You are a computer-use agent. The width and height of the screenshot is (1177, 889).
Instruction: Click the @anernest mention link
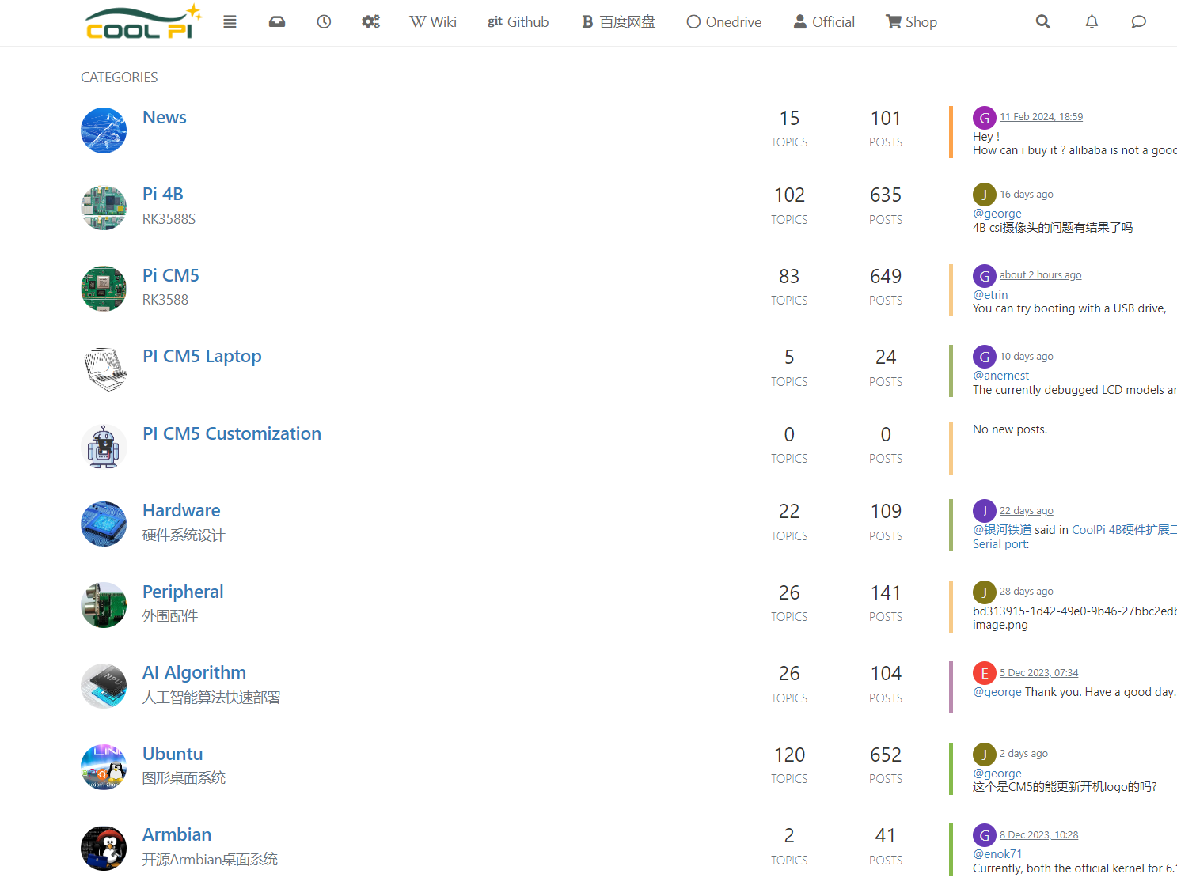coord(1000,376)
